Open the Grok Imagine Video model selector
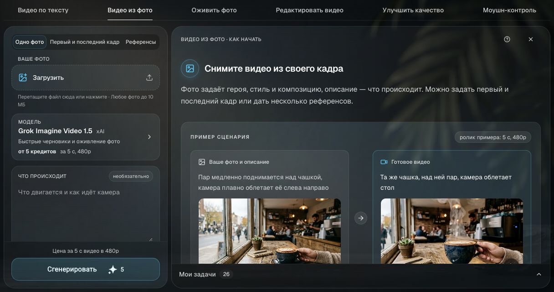Image resolution: width=554 pixels, height=292 pixels. pyautogui.click(x=86, y=137)
